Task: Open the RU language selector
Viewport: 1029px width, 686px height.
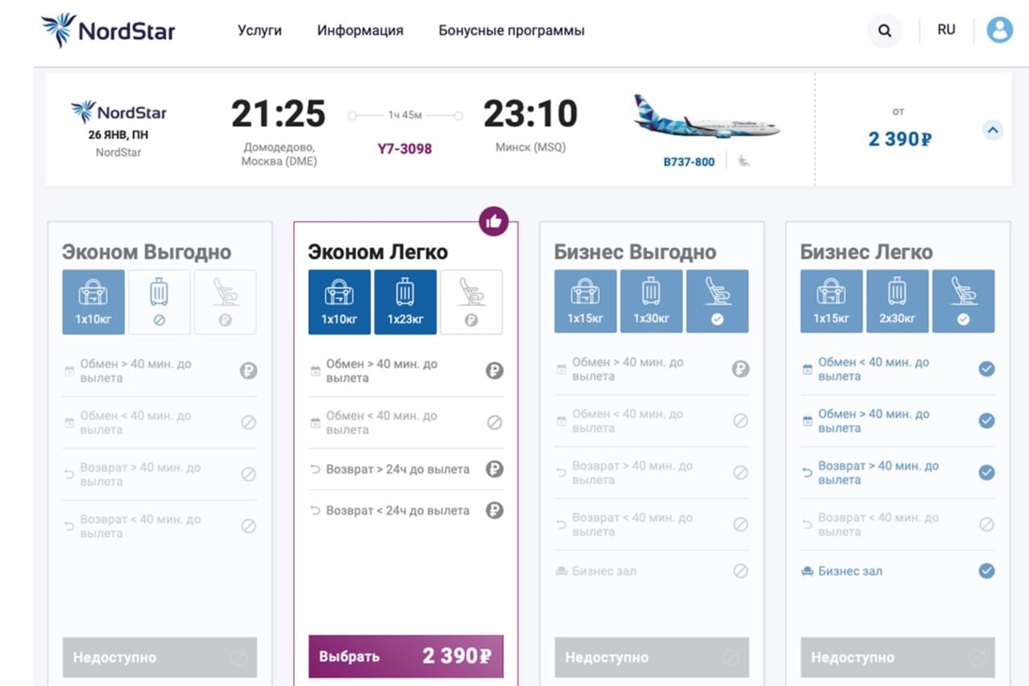Action: 946,30
